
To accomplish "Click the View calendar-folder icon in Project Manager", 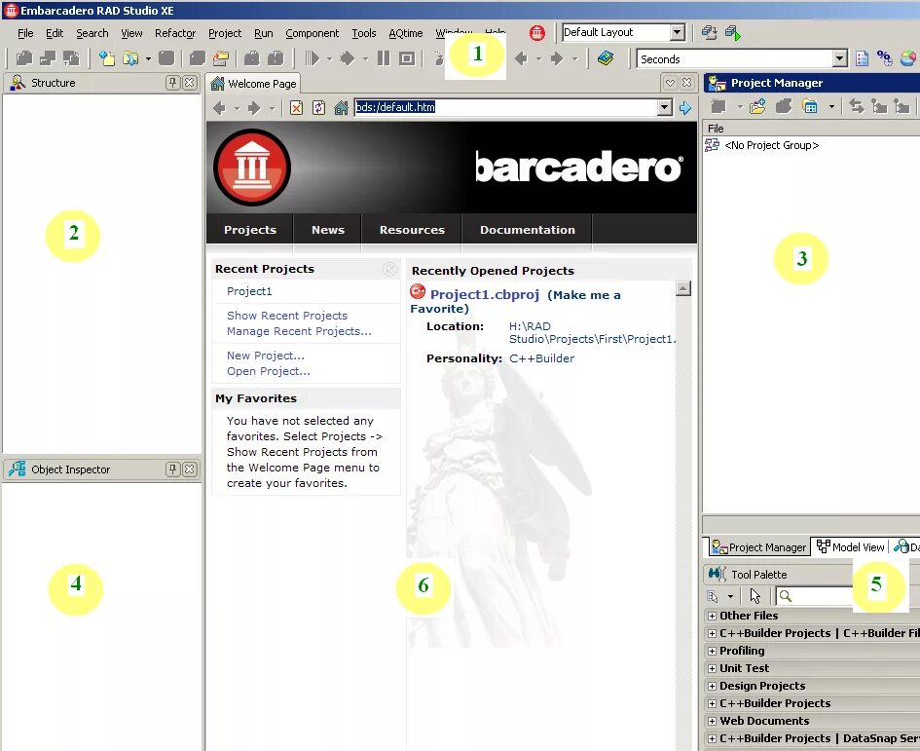I will click(810, 106).
